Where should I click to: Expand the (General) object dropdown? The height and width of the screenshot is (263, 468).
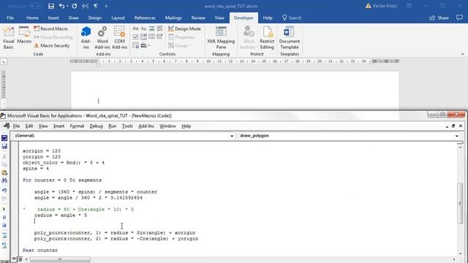tap(232, 136)
